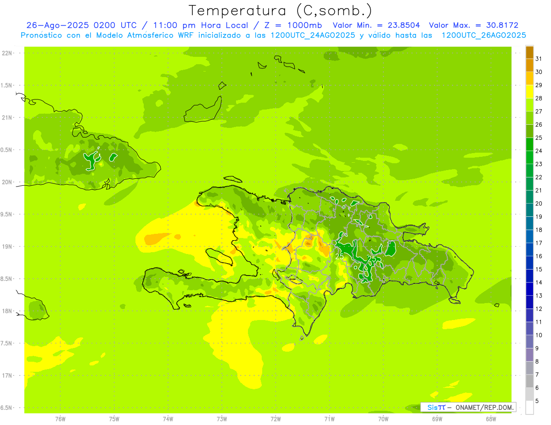This screenshot has width=551, height=425.
Task: Click the latitude label '21N'
Action: pos(7,117)
